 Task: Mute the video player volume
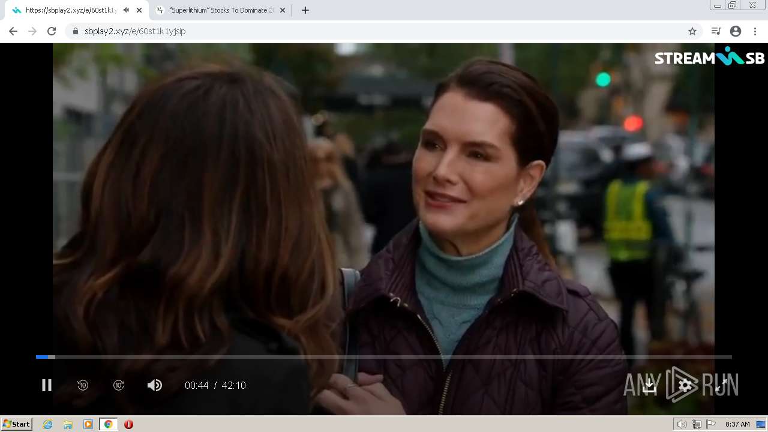[x=155, y=385]
